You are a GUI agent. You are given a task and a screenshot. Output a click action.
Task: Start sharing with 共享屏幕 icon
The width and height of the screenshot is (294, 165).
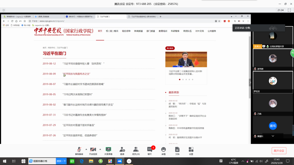[108, 150]
